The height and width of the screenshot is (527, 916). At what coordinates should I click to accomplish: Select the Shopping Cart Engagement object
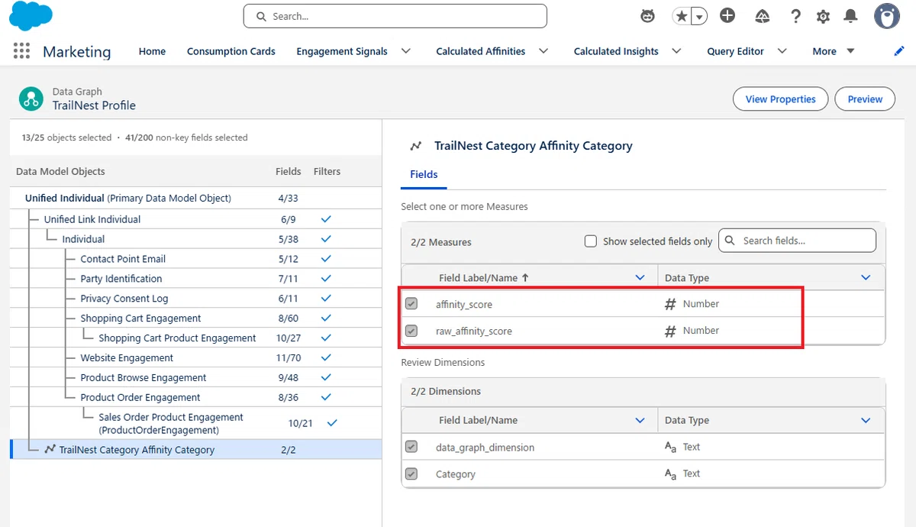pyautogui.click(x=140, y=318)
